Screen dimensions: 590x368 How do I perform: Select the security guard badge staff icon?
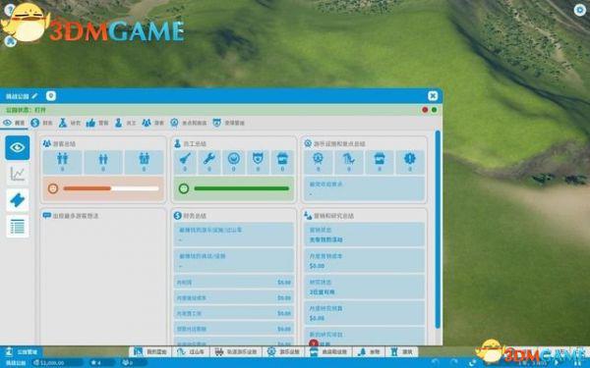(258, 162)
